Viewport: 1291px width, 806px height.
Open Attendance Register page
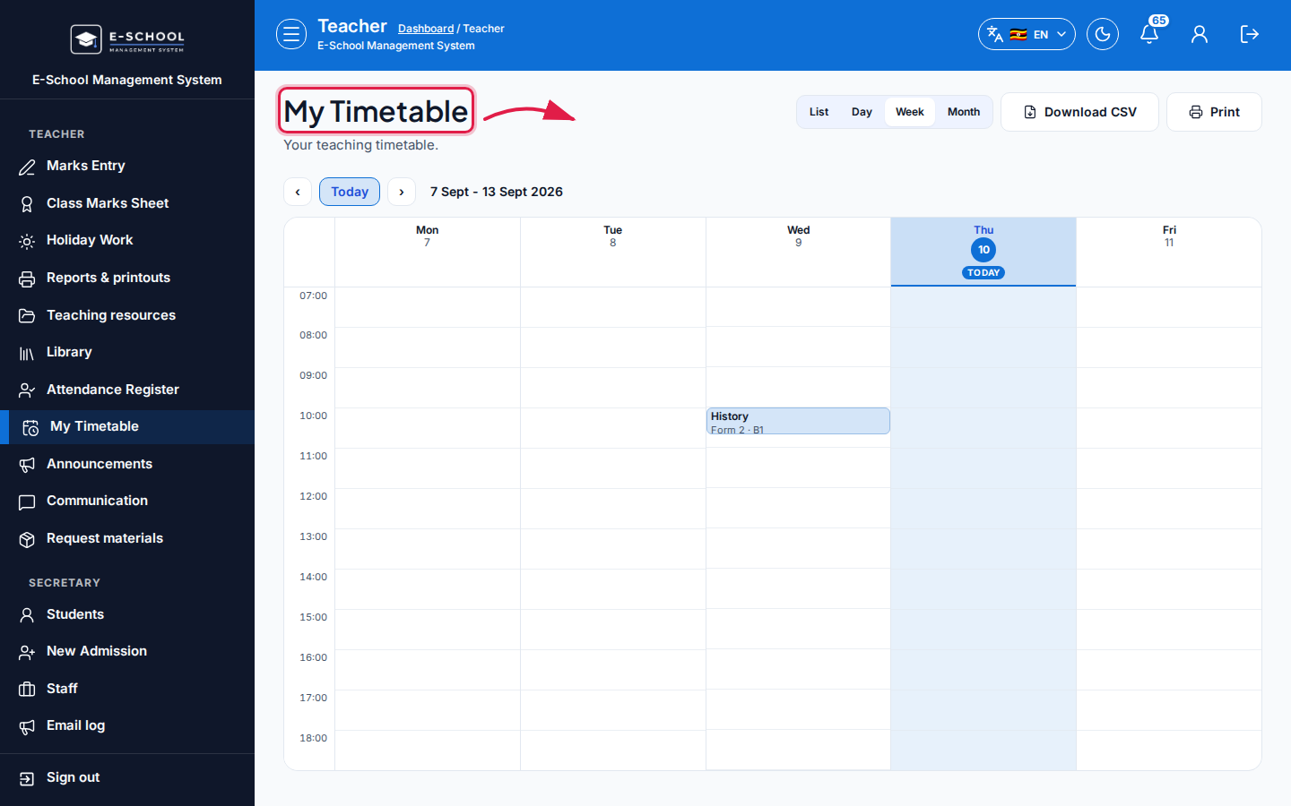click(x=127, y=390)
